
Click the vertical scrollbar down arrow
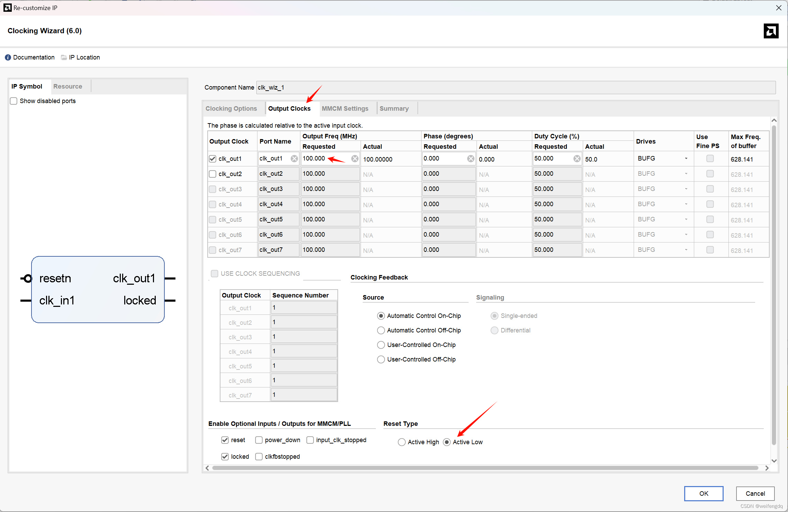click(x=774, y=461)
